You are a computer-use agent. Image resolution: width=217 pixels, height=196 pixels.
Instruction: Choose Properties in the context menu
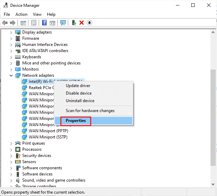[x=76, y=121]
